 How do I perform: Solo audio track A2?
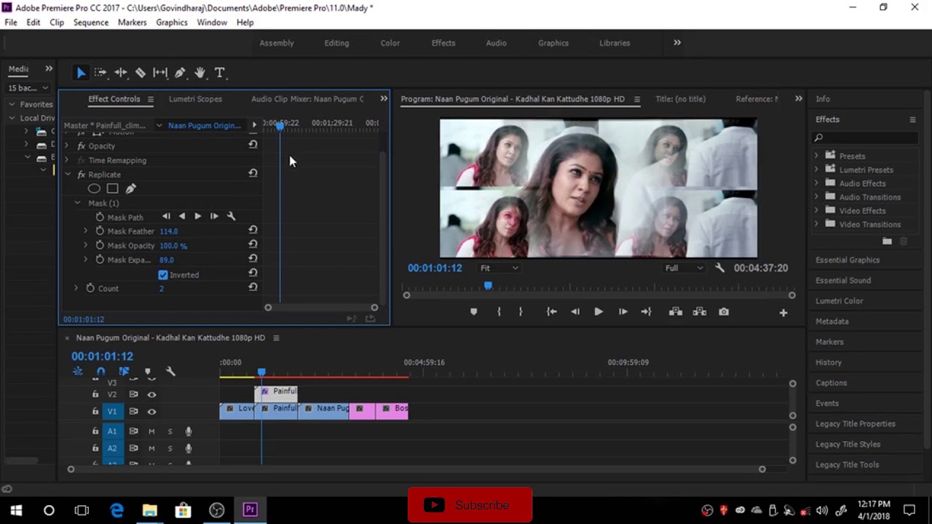pyautogui.click(x=170, y=448)
